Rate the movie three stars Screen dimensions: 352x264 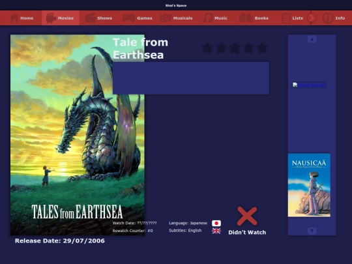(235, 48)
